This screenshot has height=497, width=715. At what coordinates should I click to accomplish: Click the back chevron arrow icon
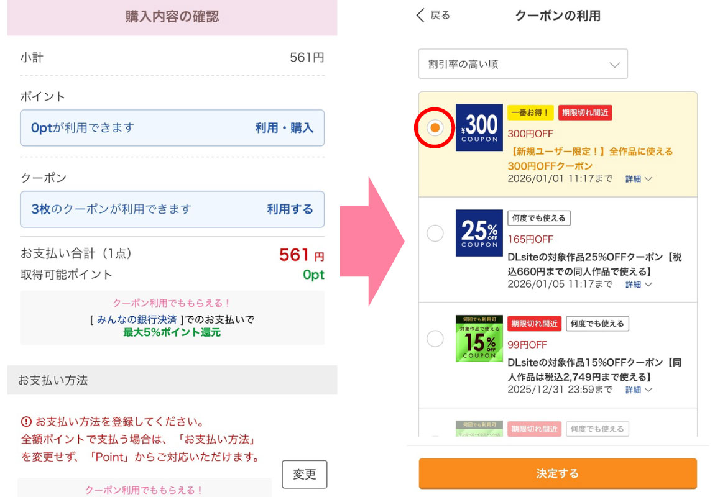click(421, 16)
